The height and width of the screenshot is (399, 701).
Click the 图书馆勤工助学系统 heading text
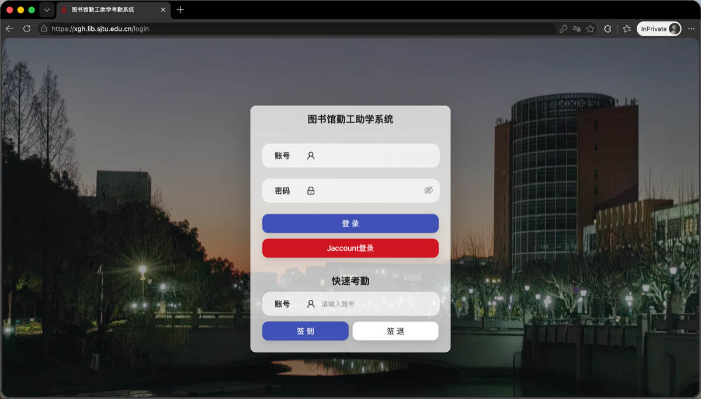[350, 120]
